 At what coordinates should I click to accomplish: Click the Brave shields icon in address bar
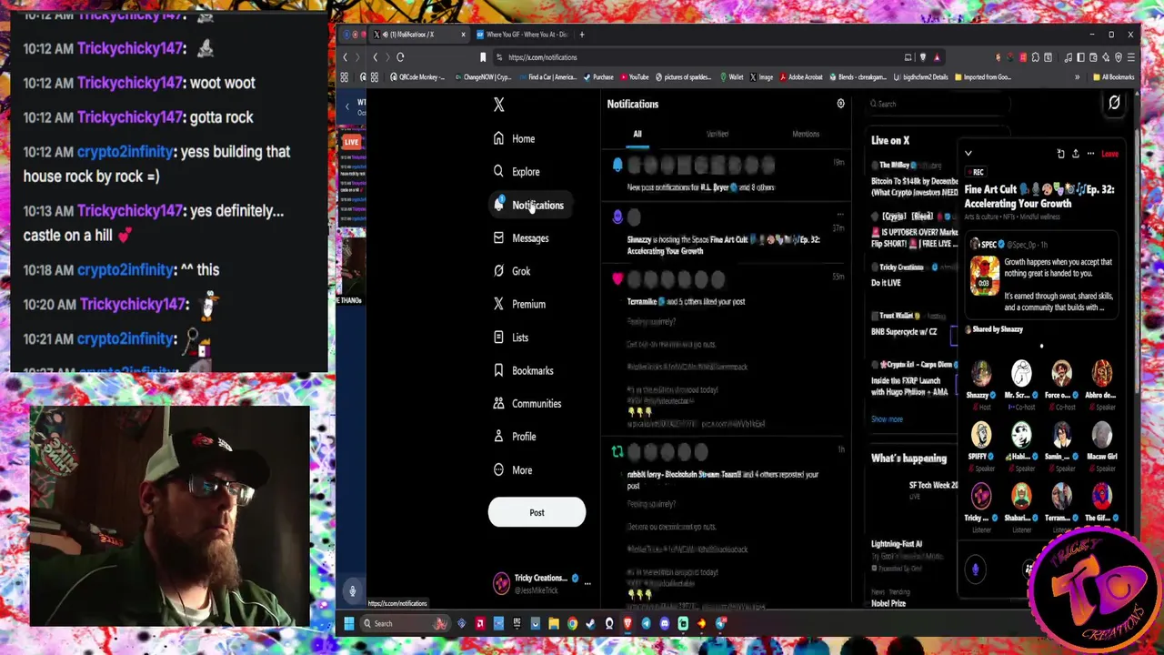(x=922, y=57)
